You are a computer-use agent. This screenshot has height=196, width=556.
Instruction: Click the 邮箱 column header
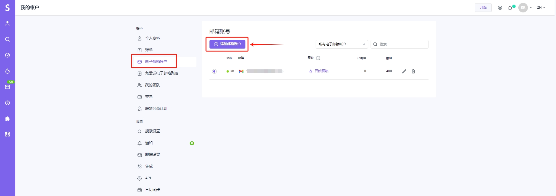[x=241, y=58]
